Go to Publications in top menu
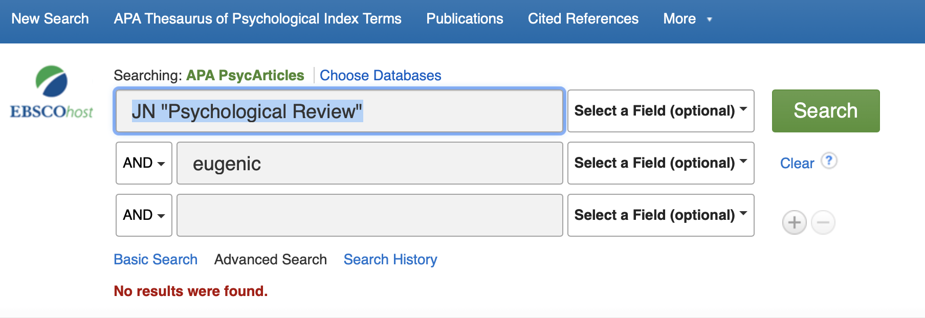The width and height of the screenshot is (925, 318). click(465, 19)
